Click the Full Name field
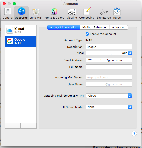Image resolution: width=142 pixels, height=148 pixels. 109,67
